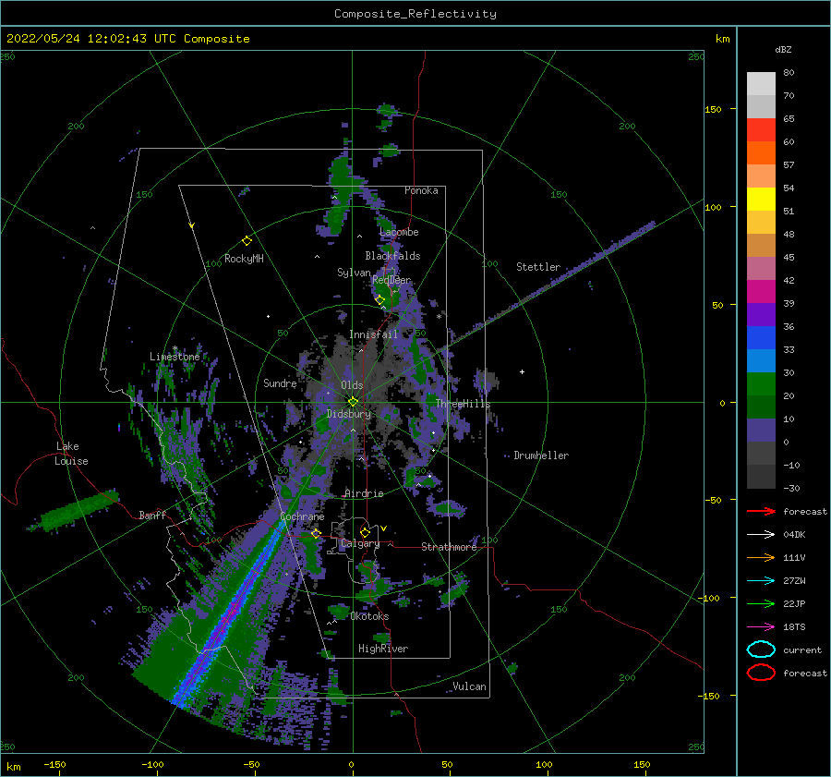Click the Drumheller city label

[541, 455]
